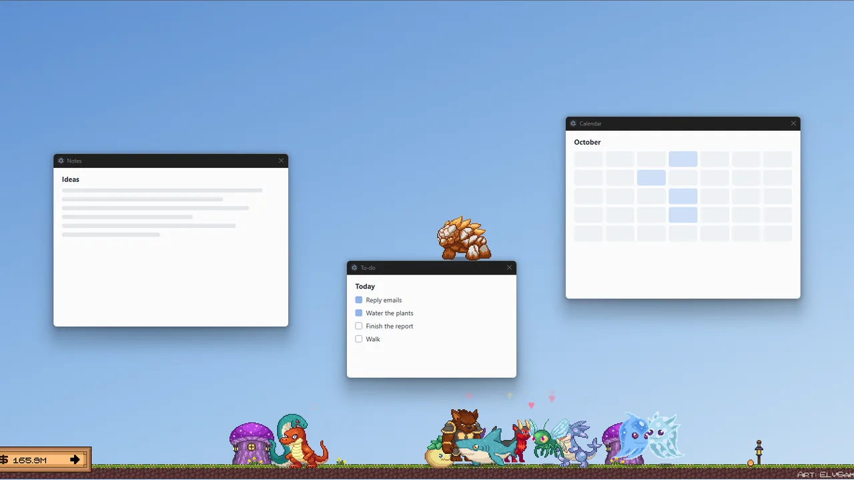The image size is (854, 480).
Task: Tick the Walk checkbox
Action: pyautogui.click(x=359, y=339)
